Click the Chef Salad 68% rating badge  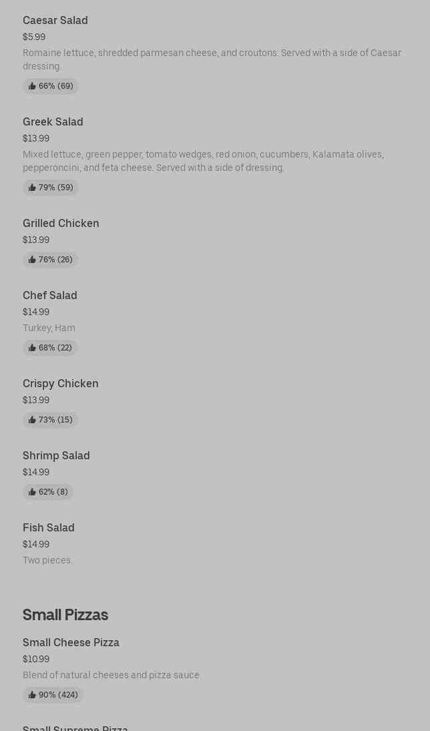click(50, 348)
